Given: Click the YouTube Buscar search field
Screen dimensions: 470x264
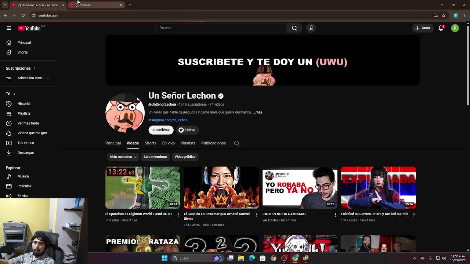Looking at the screenshot, I should click(x=221, y=28).
